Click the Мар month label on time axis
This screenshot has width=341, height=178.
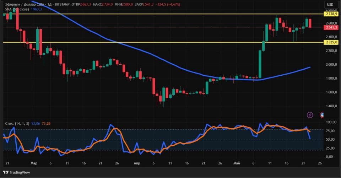34,163
